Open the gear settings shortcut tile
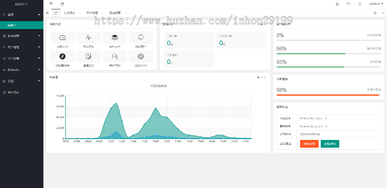 tap(141, 56)
